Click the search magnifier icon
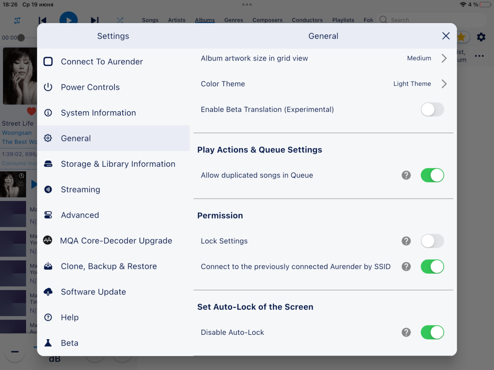The width and height of the screenshot is (494, 370). (383, 20)
